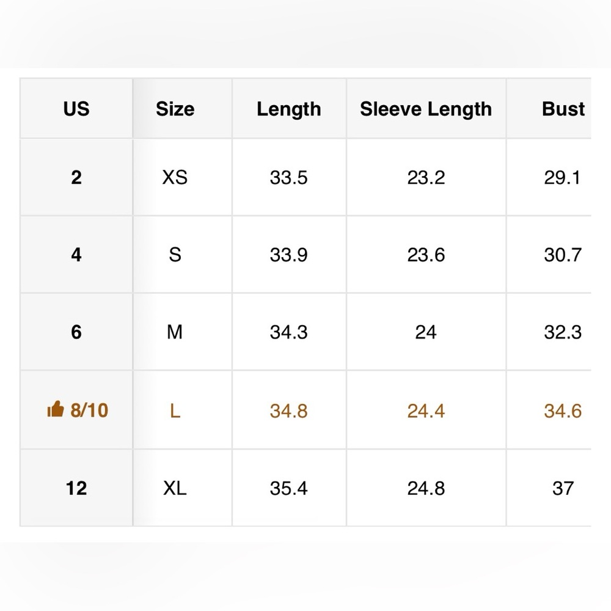Viewport: 611px width, 611px height.
Task: Click the Sleeve Length column header
Action: (x=426, y=109)
